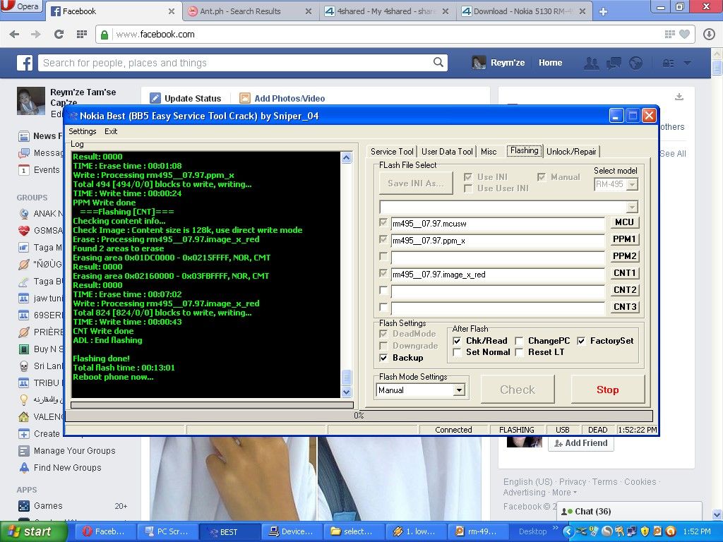Click the Windows Start button
Screen dimensions: 723x542
tap(29, 531)
